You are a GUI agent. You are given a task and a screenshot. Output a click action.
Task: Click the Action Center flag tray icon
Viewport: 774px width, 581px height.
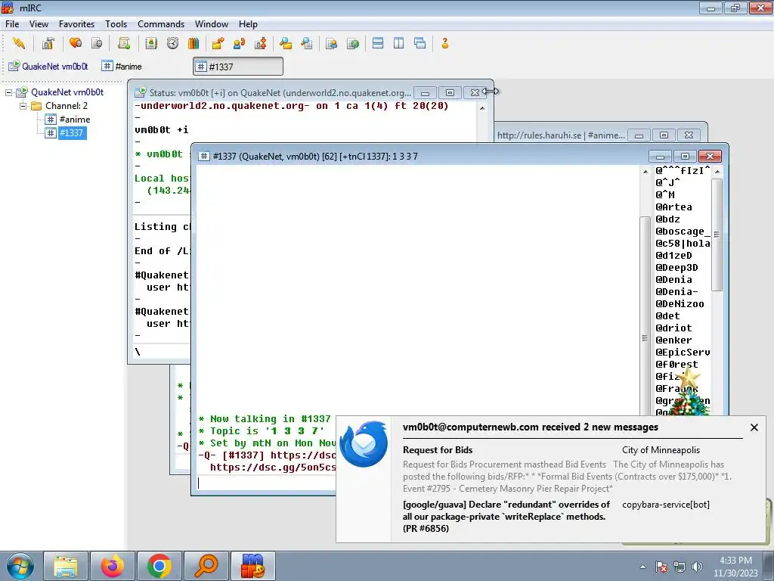pyautogui.click(x=661, y=567)
